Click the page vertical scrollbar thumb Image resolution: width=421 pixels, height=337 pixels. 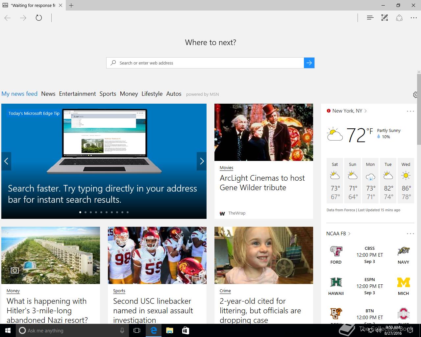pyautogui.click(x=419, y=109)
